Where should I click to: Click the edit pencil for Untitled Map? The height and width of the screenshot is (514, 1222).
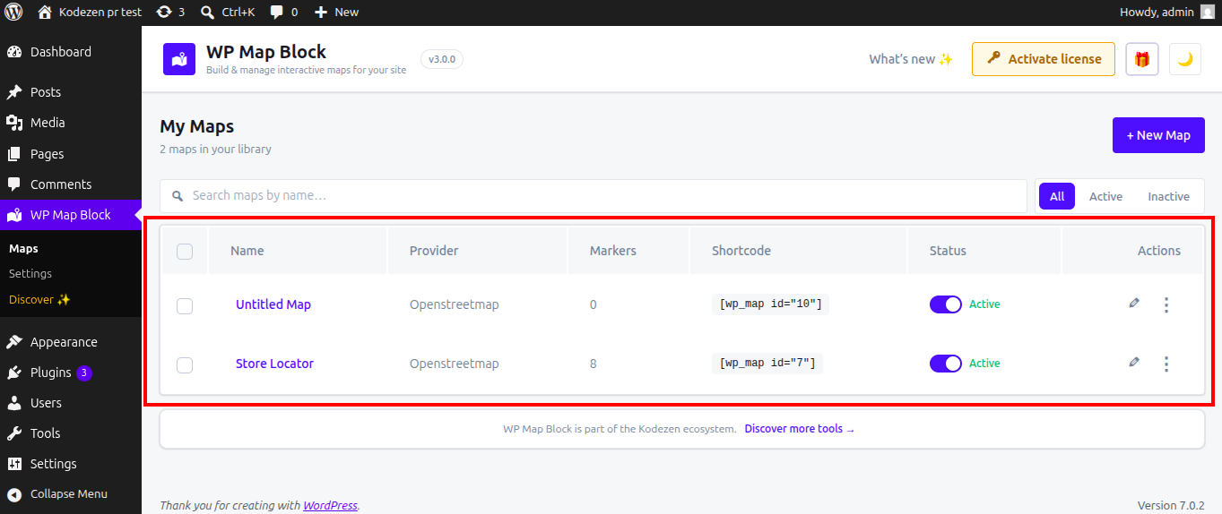1134,304
